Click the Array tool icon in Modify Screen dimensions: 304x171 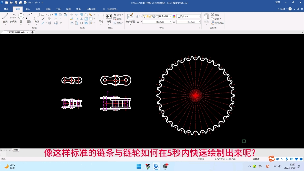click(81, 15)
